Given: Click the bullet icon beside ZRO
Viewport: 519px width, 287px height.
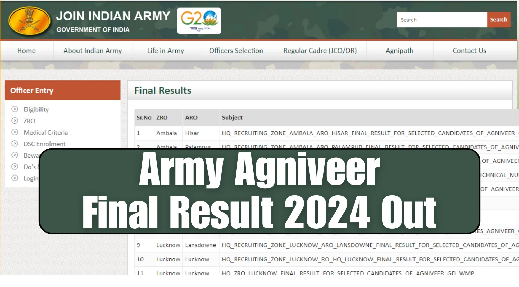Looking at the screenshot, I should [x=15, y=120].
